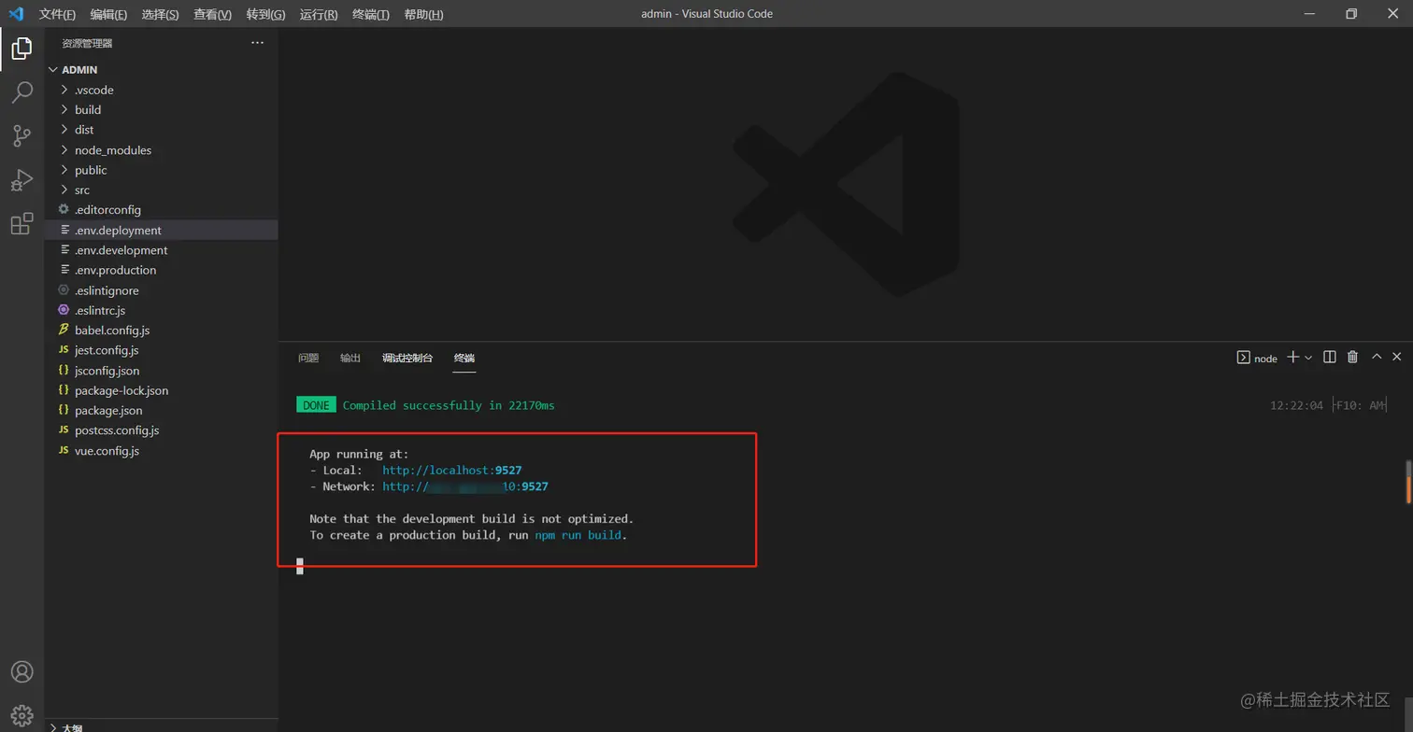Open the 文件(F) menu
The image size is (1413, 732).
coord(57,14)
